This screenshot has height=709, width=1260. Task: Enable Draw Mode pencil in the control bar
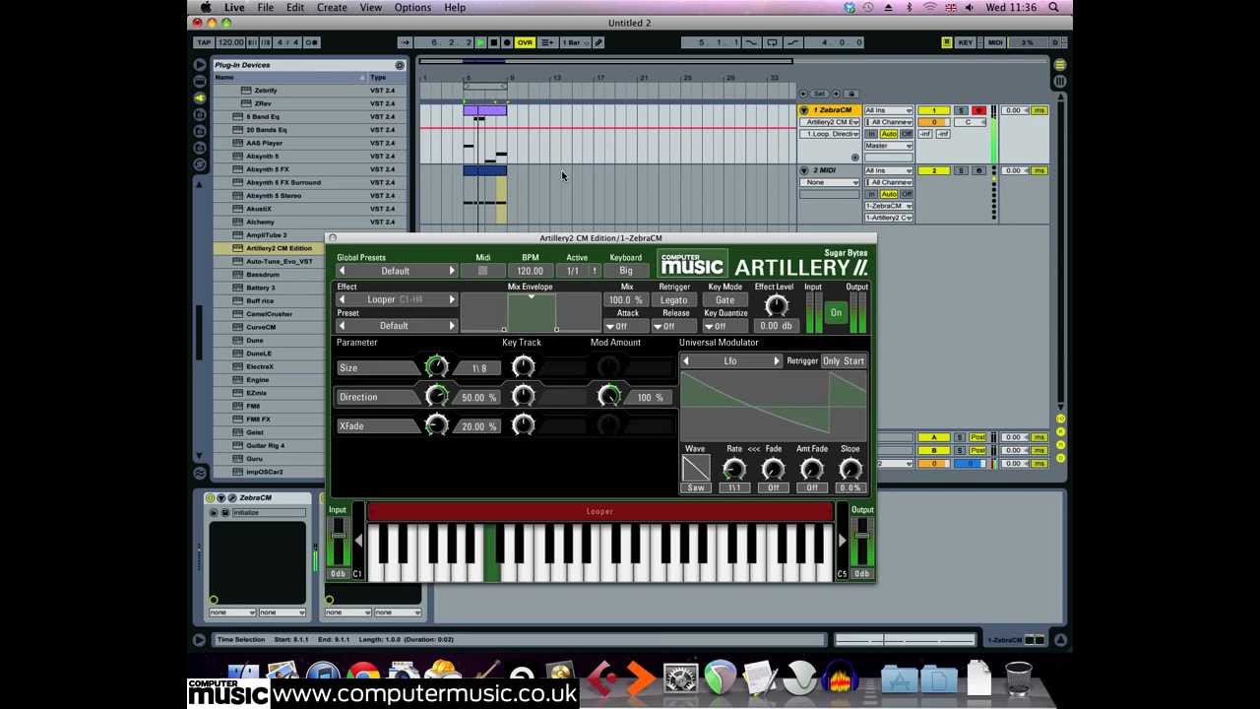click(598, 42)
